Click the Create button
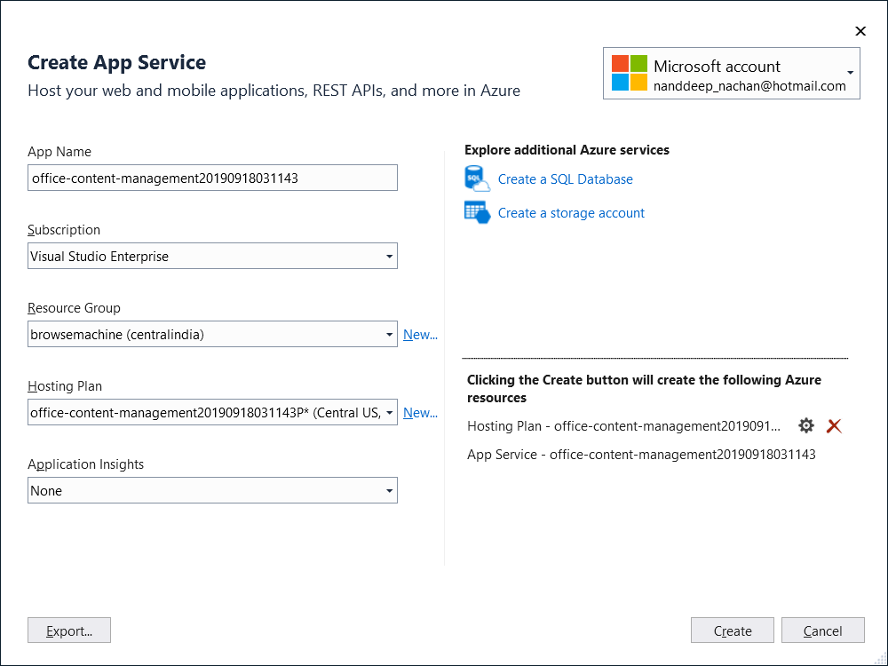Image resolution: width=888 pixels, height=666 pixels. tap(733, 630)
